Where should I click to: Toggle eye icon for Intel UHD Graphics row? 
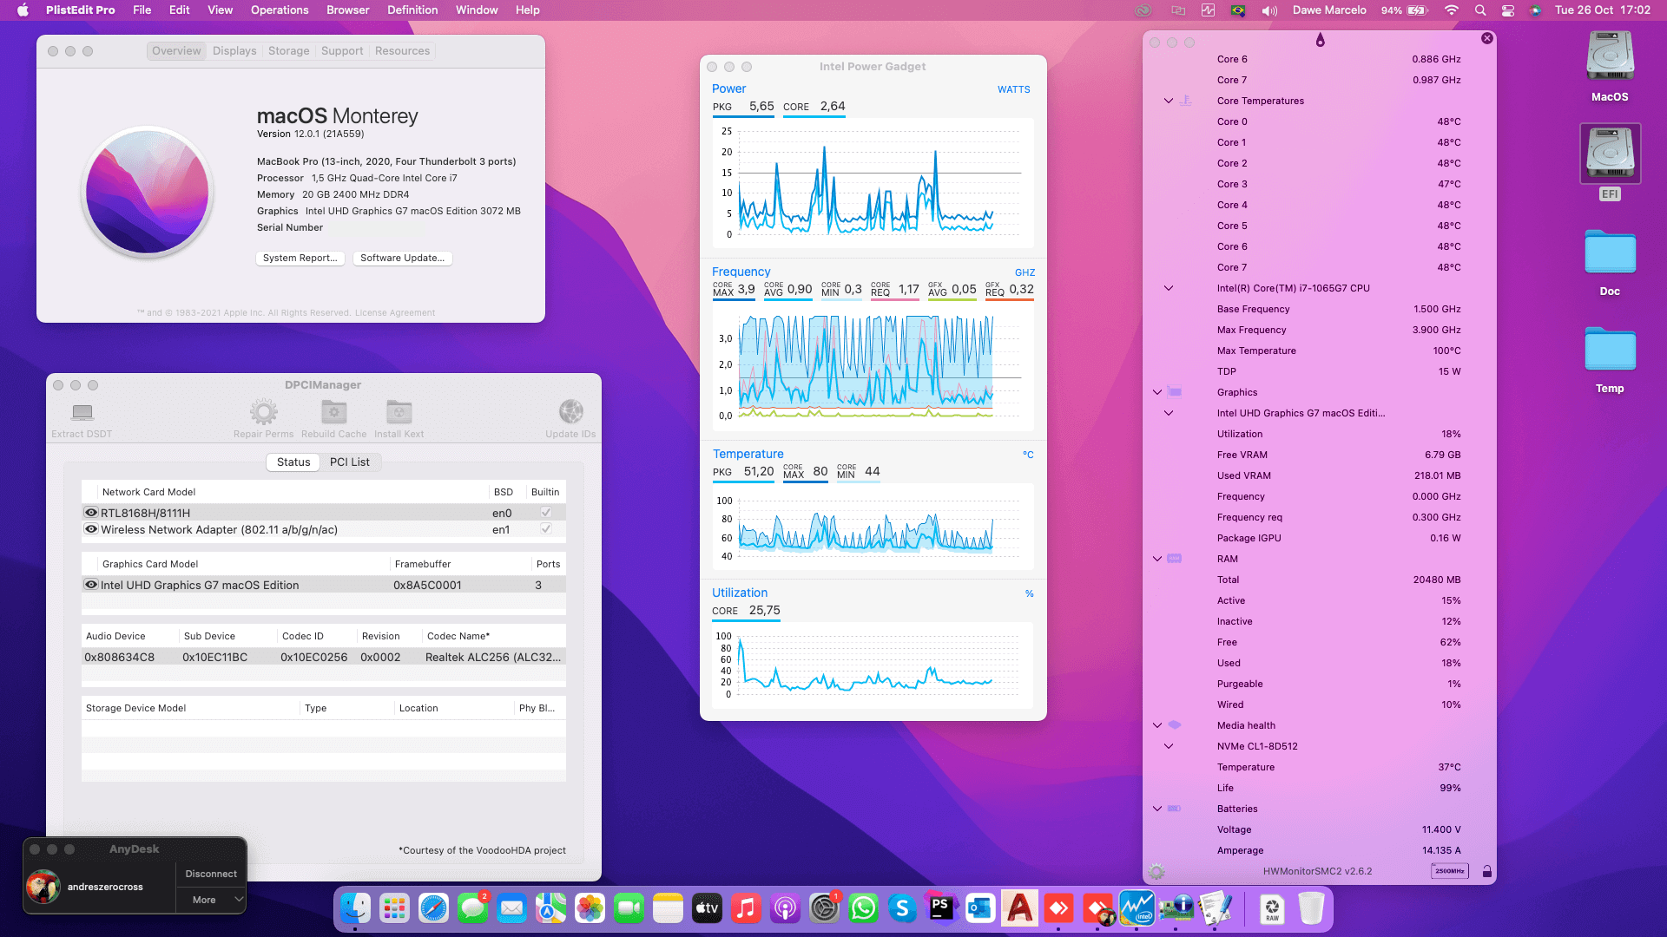[x=90, y=585]
